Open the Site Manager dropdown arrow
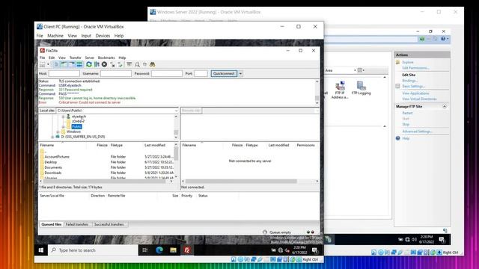The image size is (479, 269). [48, 64]
